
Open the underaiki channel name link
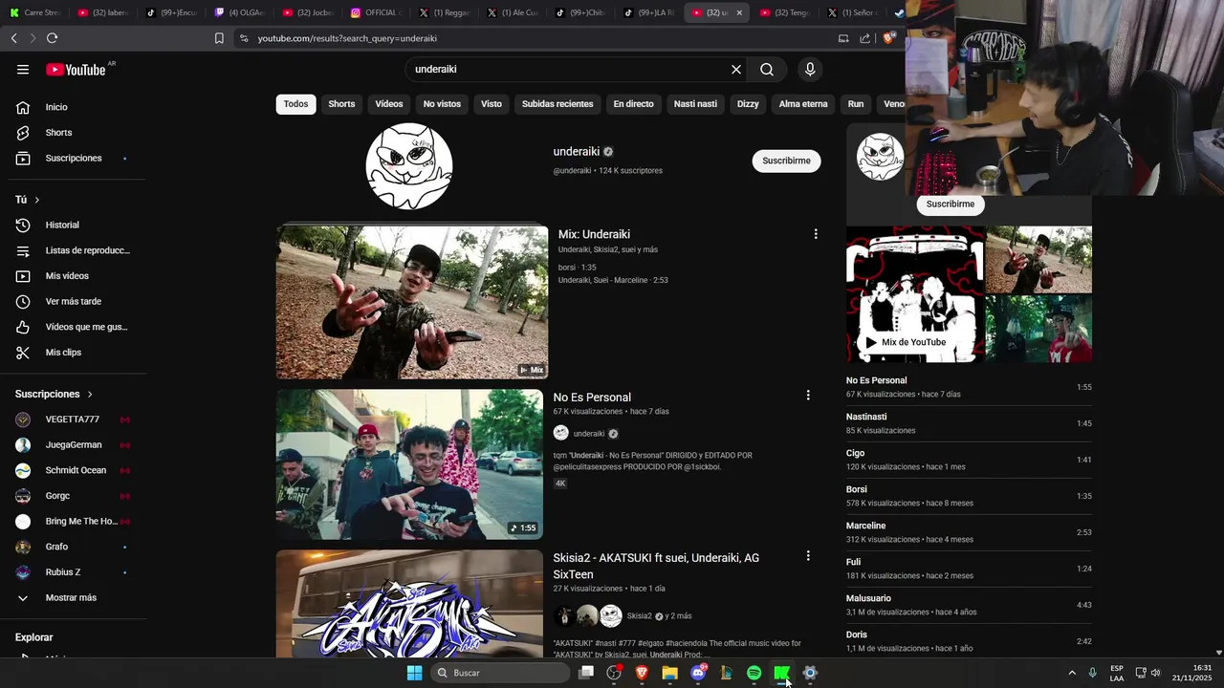click(x=576, y=151)
